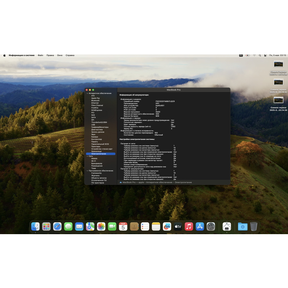Open Maps app in Dock
This screenshot has height=288, width=288.
point(90,226)
